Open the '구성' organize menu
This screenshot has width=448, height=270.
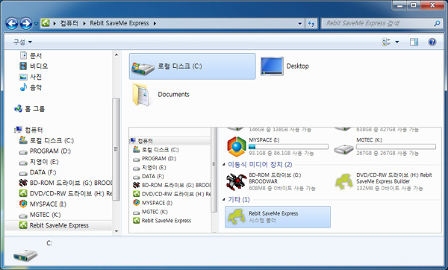coord(22,42)
